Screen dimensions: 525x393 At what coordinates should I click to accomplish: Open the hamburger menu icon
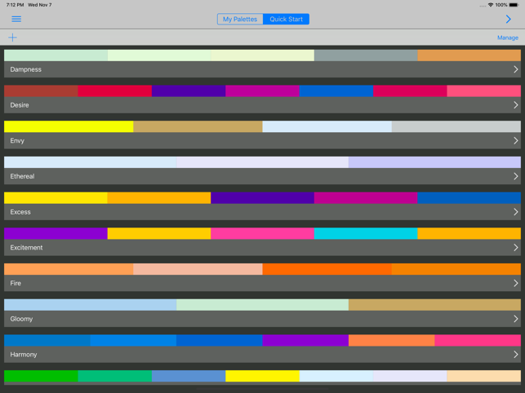point(16,19)
